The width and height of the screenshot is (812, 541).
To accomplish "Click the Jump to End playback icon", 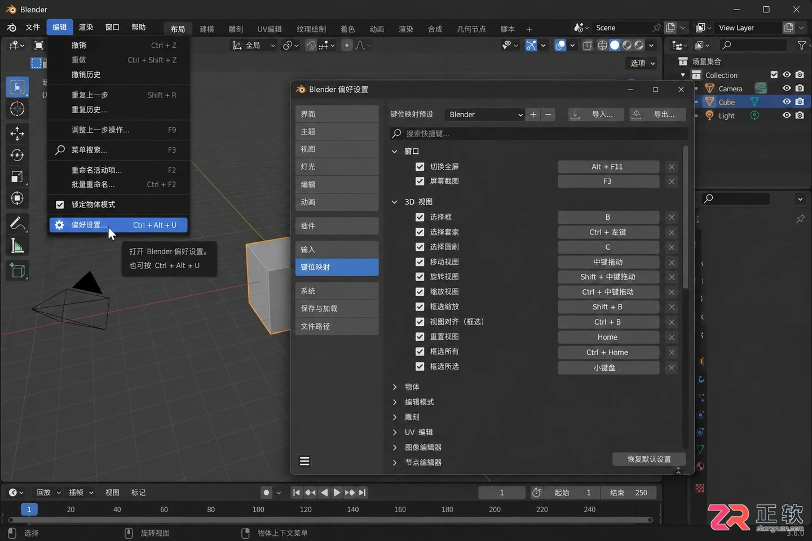I will (x=363, y=493).
